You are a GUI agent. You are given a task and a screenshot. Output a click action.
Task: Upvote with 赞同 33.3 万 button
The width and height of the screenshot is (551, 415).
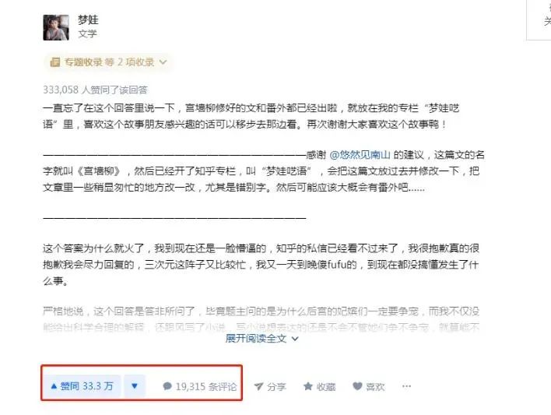point(82,386)
